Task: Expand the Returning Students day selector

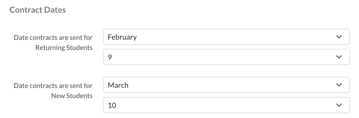Action: click(226, 57)
